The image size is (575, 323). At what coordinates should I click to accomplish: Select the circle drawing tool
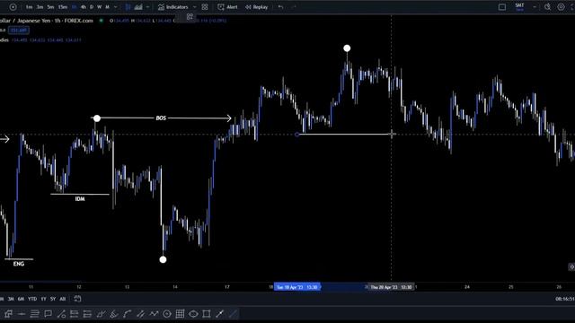click(167, 314)
